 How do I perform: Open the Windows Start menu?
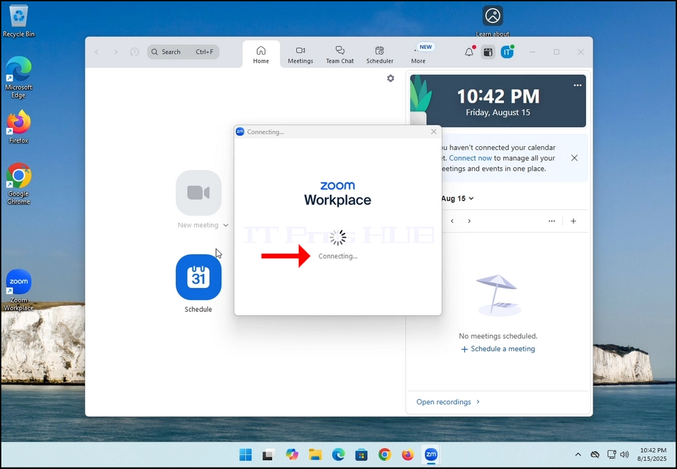(x=245, y=455)
